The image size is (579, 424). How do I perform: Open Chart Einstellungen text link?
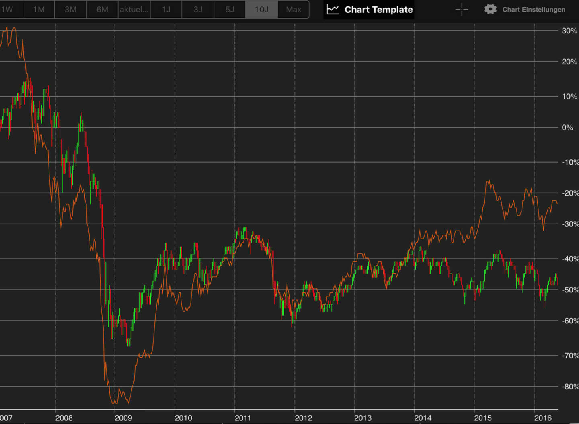coord(534,10)
